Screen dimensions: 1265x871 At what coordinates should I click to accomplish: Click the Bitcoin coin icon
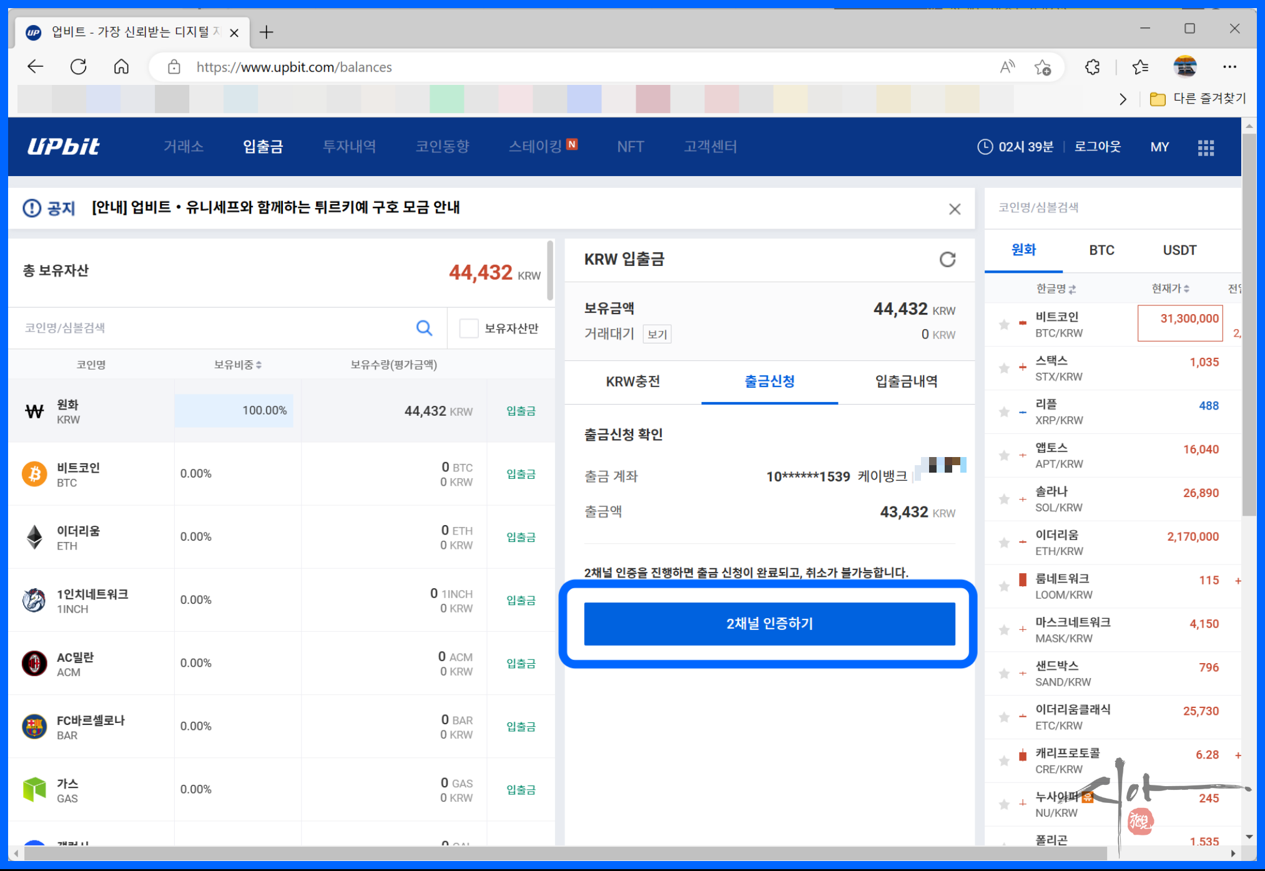point(34,474)
